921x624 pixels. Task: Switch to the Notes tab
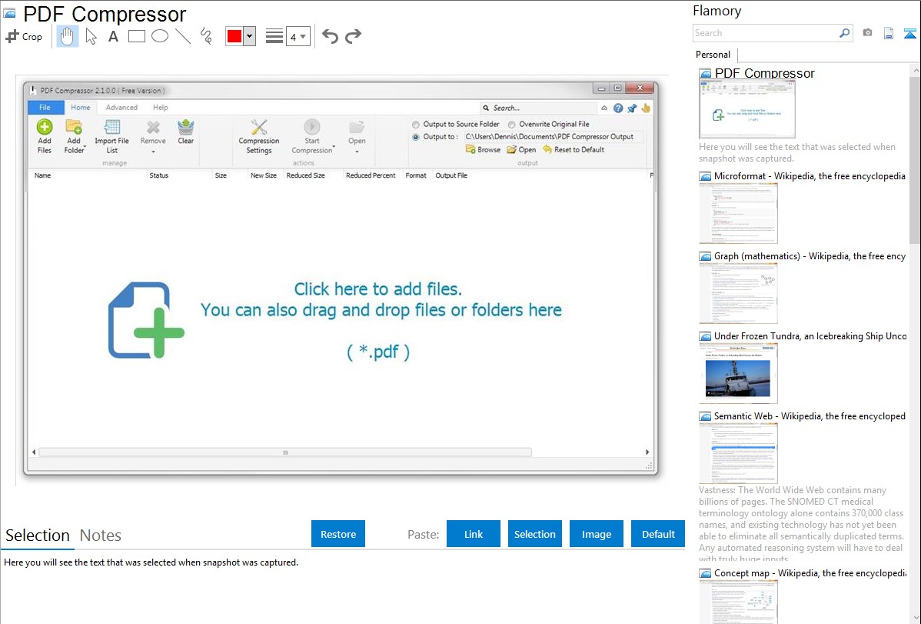click(101, 536)
